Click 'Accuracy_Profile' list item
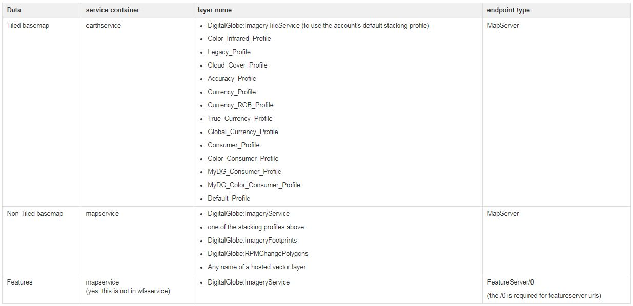This screenshot has height=306, width=633. (232, 79)
